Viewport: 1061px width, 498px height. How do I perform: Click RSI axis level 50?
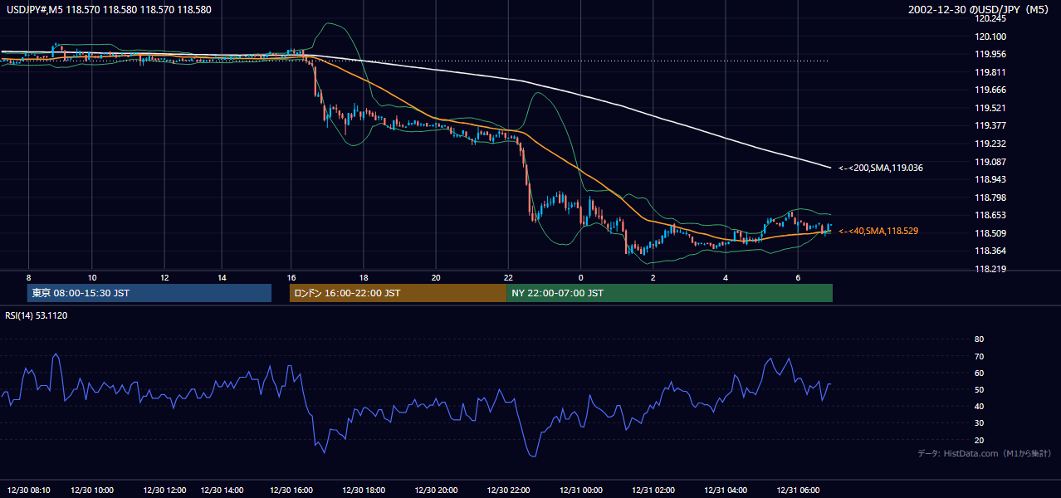[979, 389]
